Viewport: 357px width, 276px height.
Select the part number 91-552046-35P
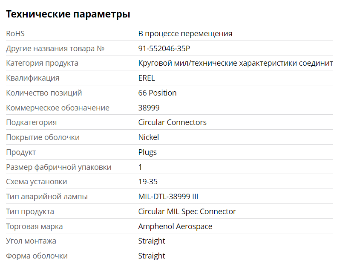pos(164,49)
